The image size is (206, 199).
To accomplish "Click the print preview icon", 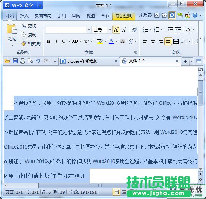I will (x=30, y=61).
